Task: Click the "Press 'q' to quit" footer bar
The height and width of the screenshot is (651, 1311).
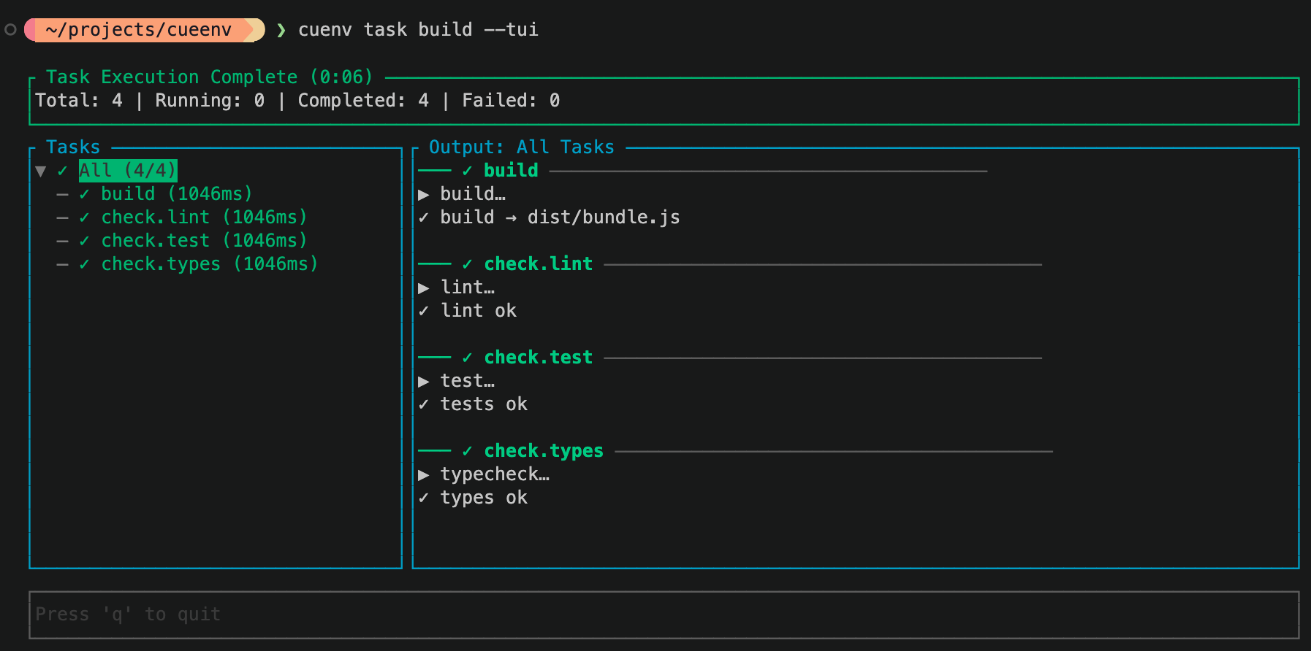Action: pos(664,615)
